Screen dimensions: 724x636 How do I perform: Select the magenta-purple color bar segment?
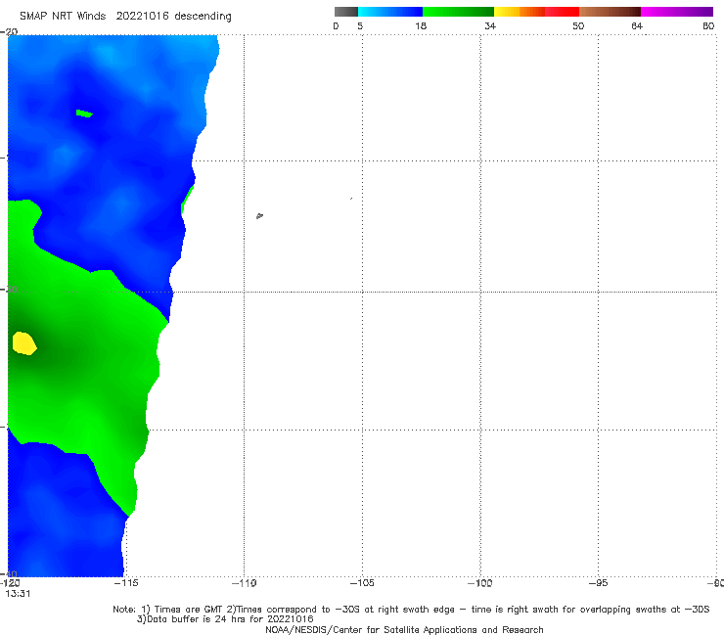coord(677,12)
